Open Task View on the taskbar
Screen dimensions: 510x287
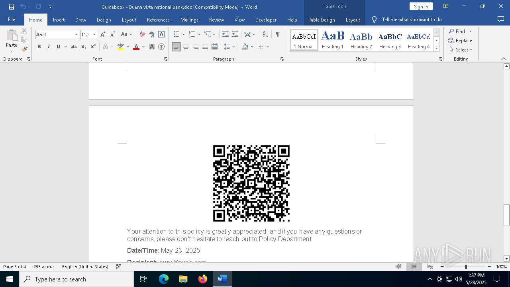[x=143, y=279]
